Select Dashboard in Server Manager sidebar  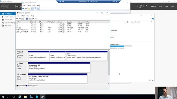(x=8, y=14)
